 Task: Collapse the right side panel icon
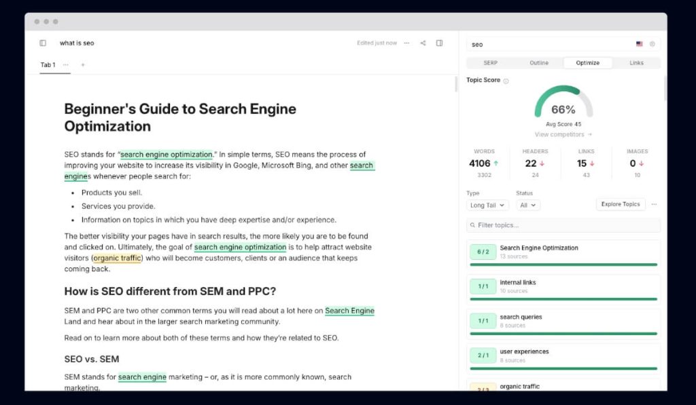pos(439,43)
